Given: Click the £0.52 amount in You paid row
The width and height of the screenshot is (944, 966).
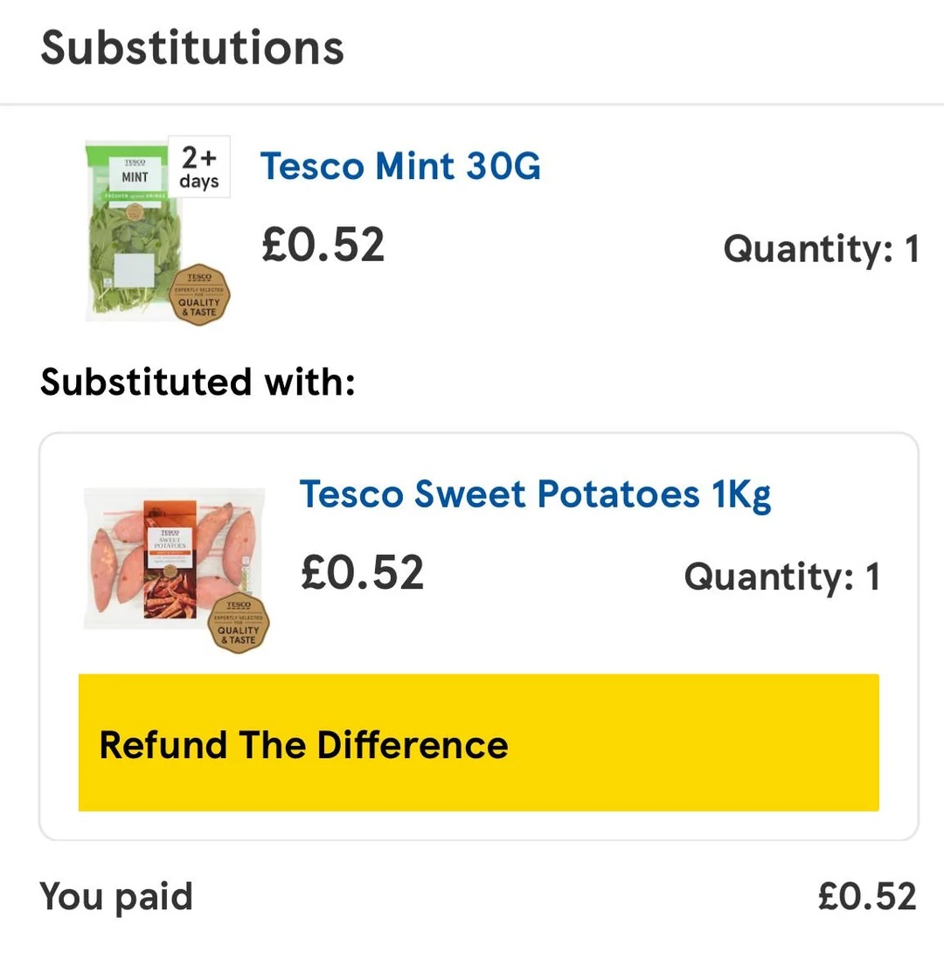Looking at the screenshot, I should (866, 897).
